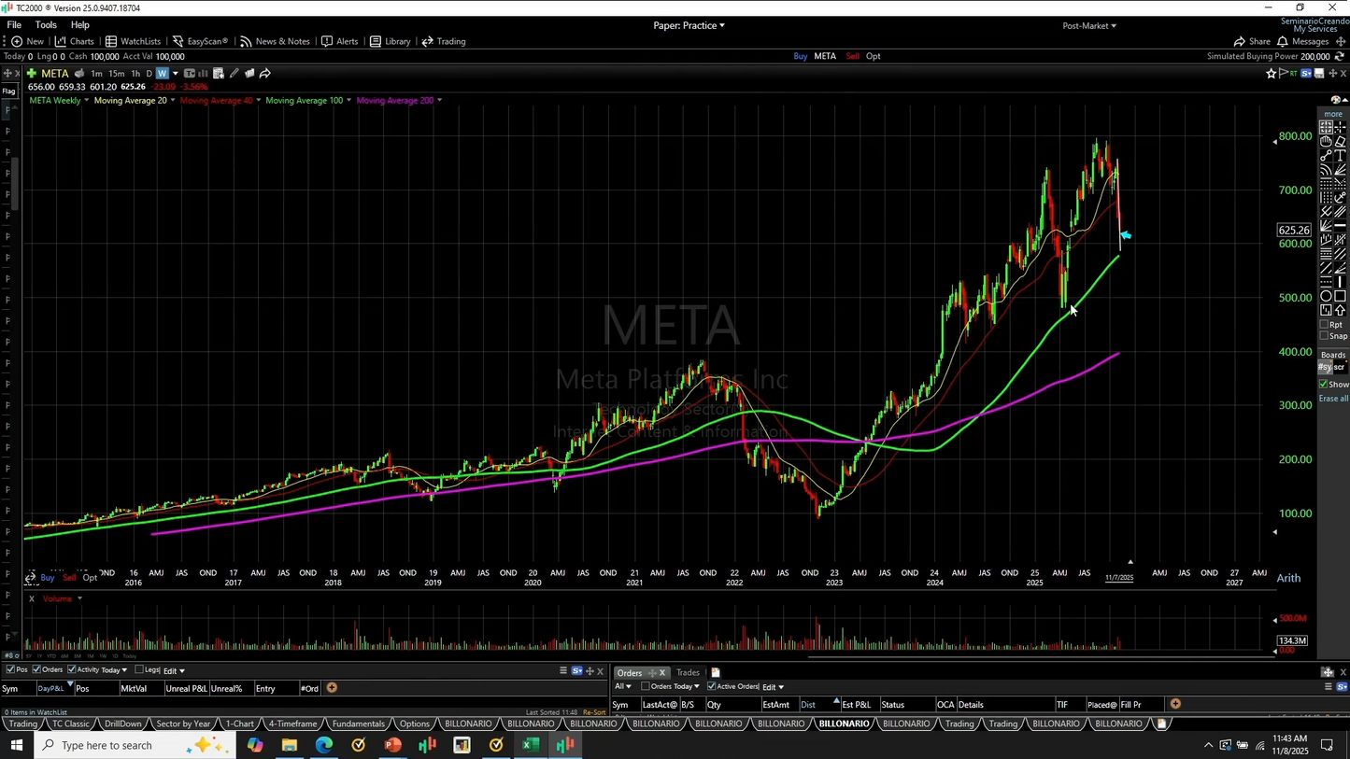The width and height of the screenshot is (1350, 759).
Task: Open the Alerts panel
Action: coord(339,41)
